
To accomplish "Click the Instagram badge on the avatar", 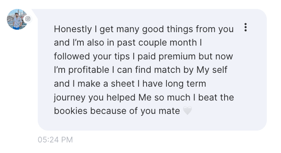I will [x=28, y=19].
